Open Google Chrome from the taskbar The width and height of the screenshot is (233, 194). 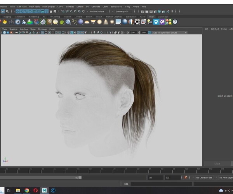coord(27,190)
